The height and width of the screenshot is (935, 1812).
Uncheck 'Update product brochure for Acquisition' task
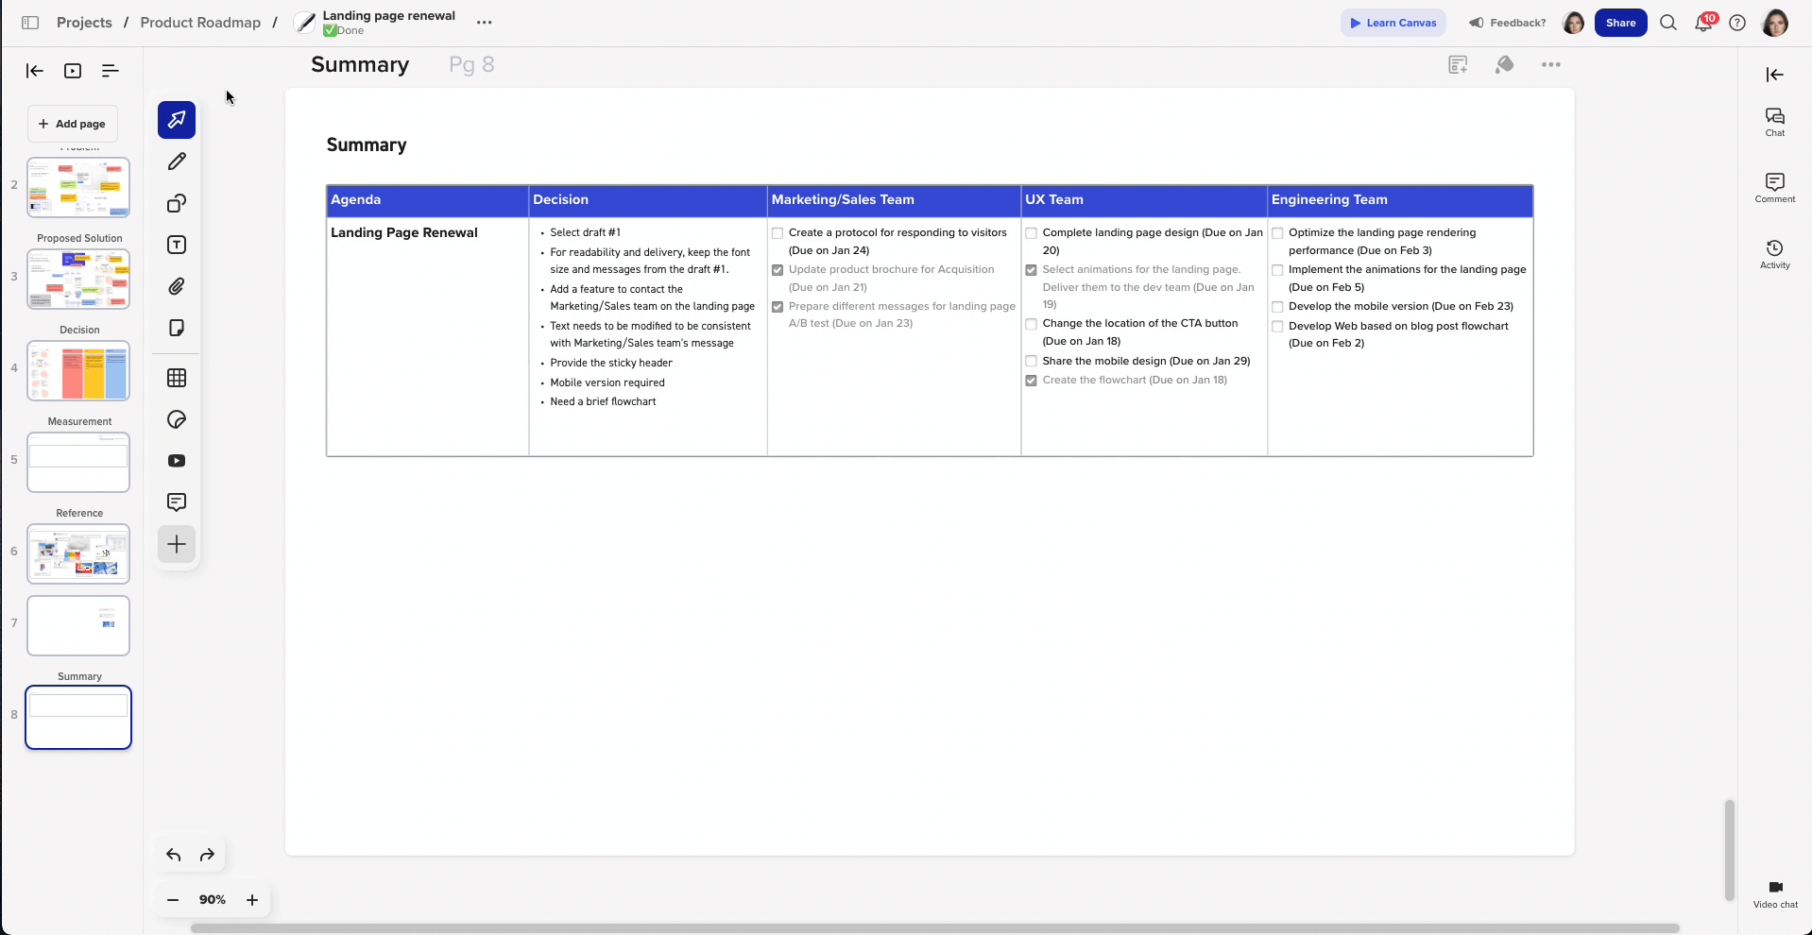[778, 270]
